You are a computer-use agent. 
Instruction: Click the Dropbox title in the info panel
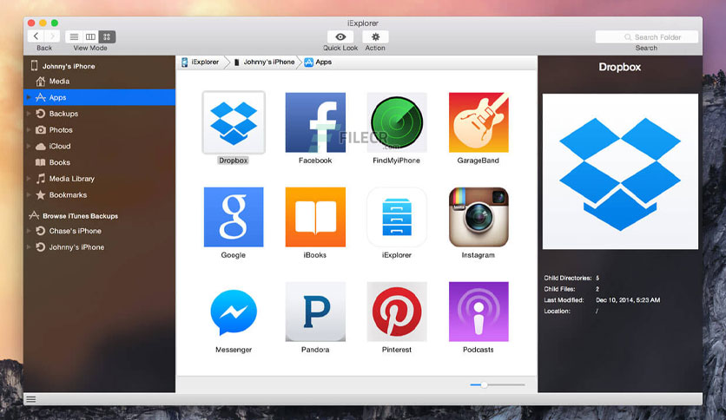coord(619,67)
